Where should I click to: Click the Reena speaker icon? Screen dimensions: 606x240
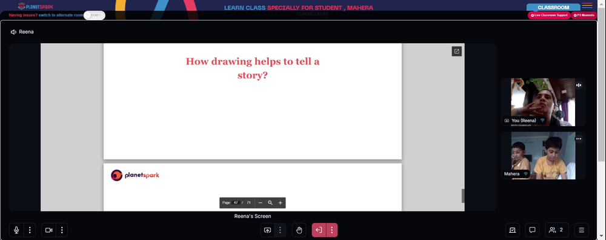(13, 32)
